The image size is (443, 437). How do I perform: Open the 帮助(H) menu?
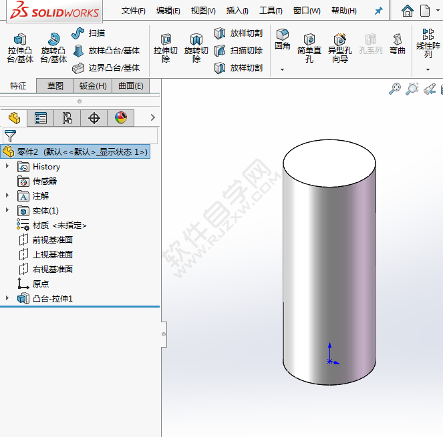pos(344,11)
